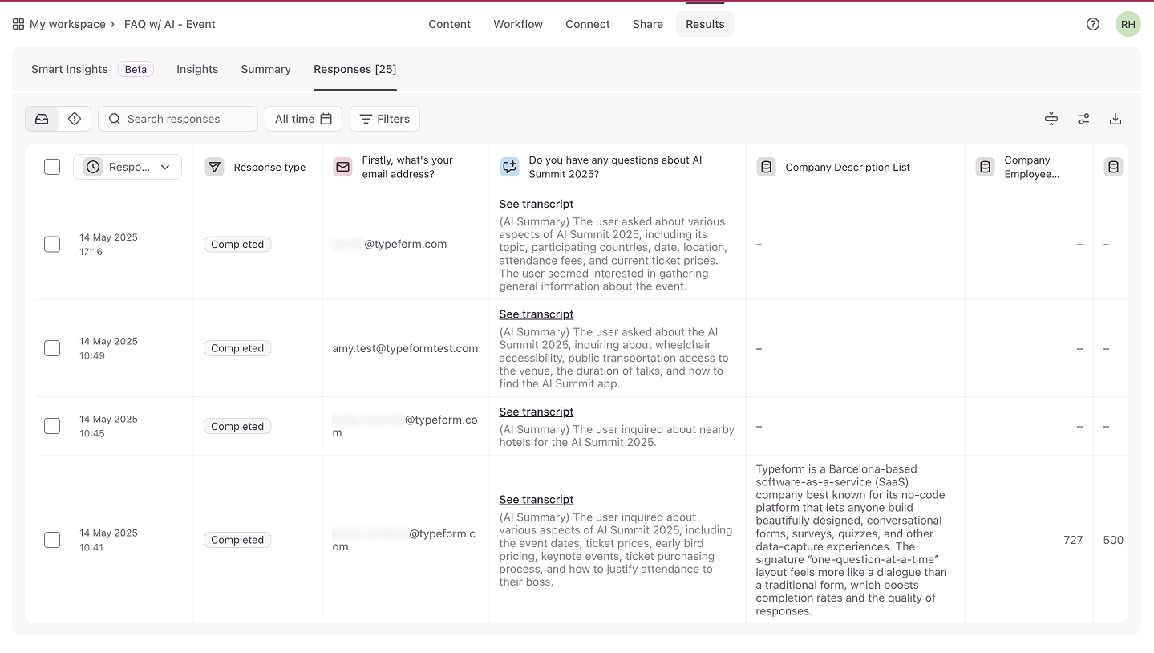Image resolution: width=1154 pixels, height=653 pixels.
Task: Open the All time date range dropdown
Action: coord(303,119)
